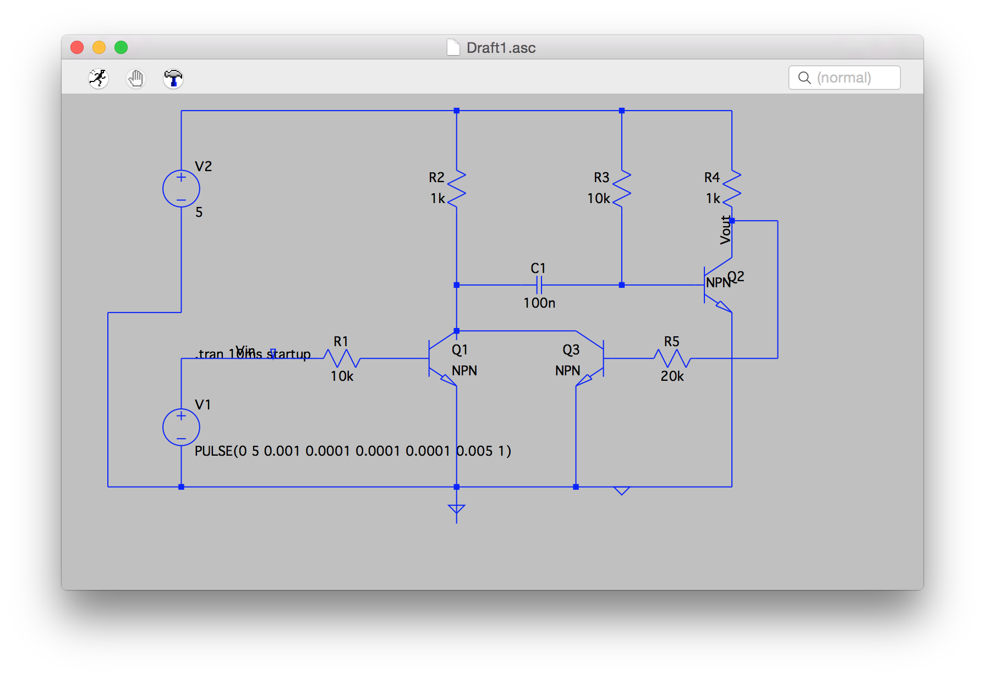This screenshot has width=985, height=678.
Task: Click the PULSE(0 5 0.001...) value text
Action: click(352, 451)
